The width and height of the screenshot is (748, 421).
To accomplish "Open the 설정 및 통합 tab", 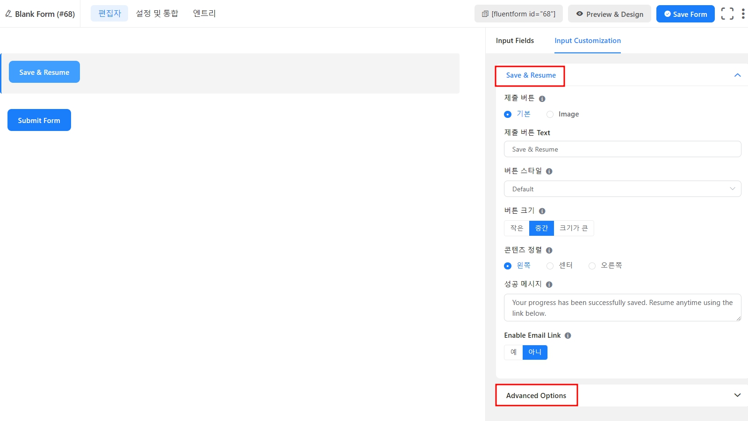I will pyautogui.click(x=157, y=14).
